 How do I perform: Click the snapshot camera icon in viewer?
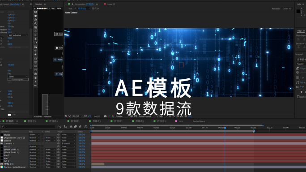[x=105, y=116]
